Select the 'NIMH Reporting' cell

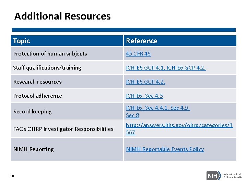click(x=67, y=149)
